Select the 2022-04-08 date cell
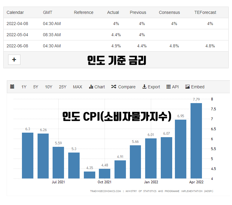 click(x=17, y=24)
